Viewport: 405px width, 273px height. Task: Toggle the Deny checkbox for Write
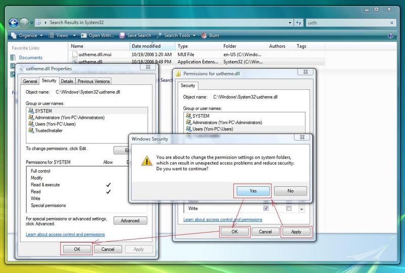[x=289, y=208]
